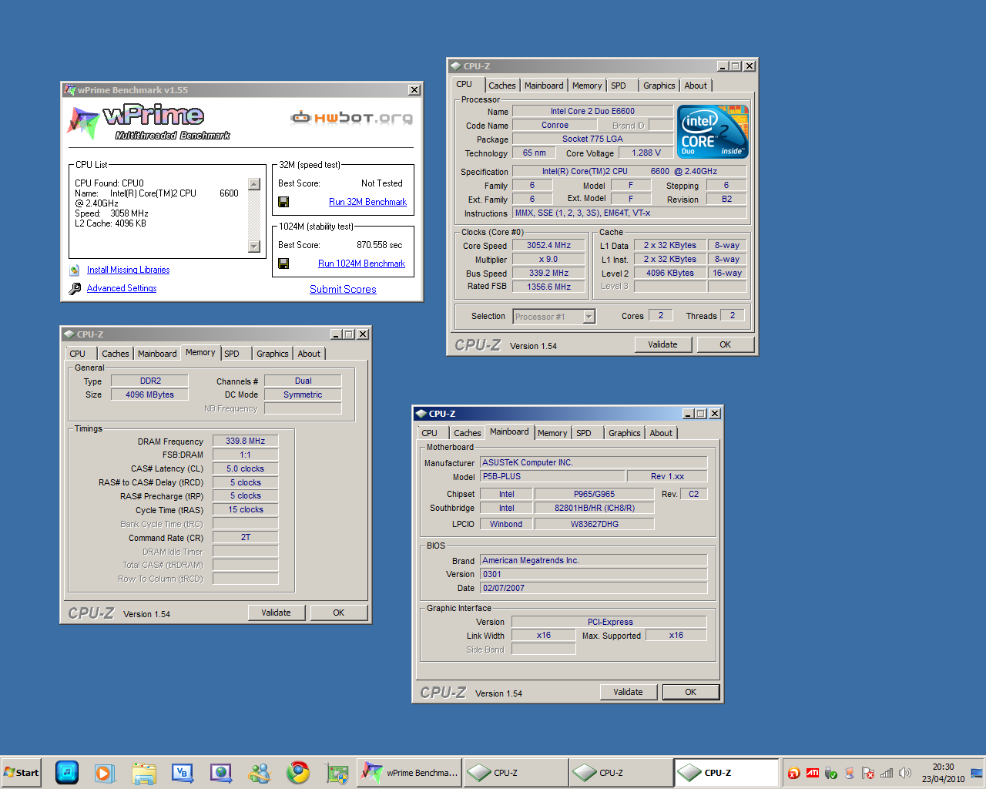Open the Submit Scores link

(x=343, y=289)
